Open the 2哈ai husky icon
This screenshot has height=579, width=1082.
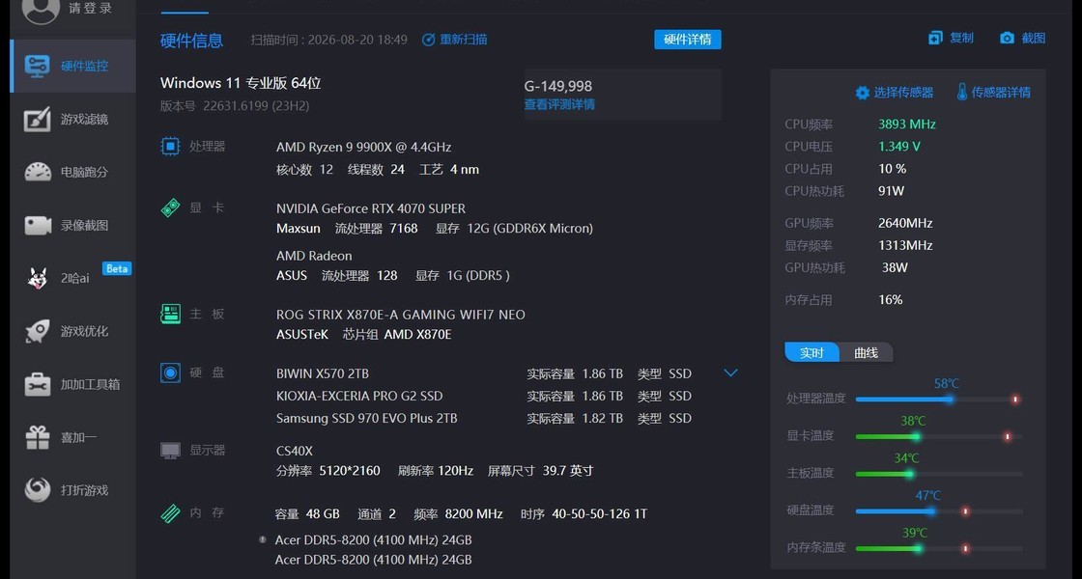[x=38, y=278]
